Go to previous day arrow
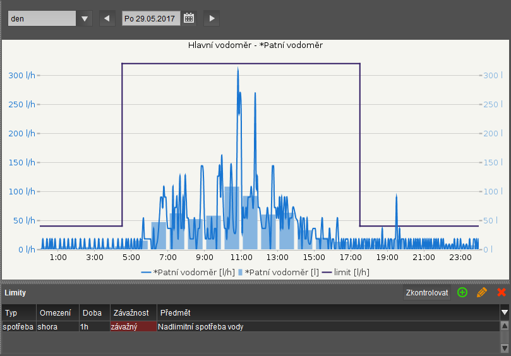Screen dimensions: 511x356 pos(107,18)
